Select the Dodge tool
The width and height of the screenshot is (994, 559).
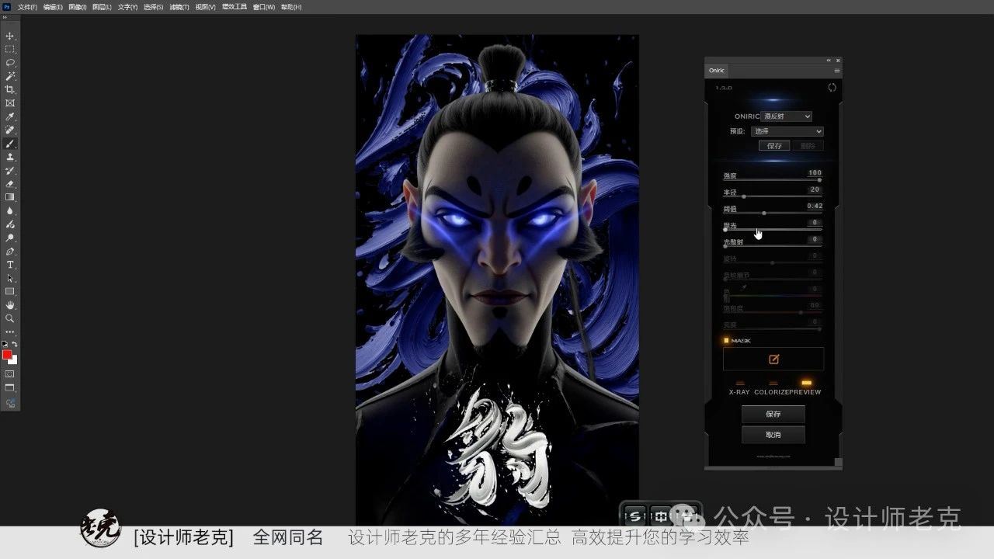pos(10,238)
